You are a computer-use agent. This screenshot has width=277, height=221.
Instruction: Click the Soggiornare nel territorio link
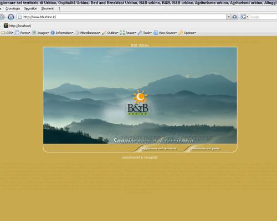click(x=158, y=149)
